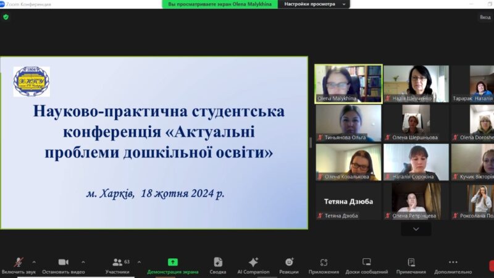The height and width of the screenshot is (278, 494).
Task: Click the Вход view button
Action: [485, 17]
